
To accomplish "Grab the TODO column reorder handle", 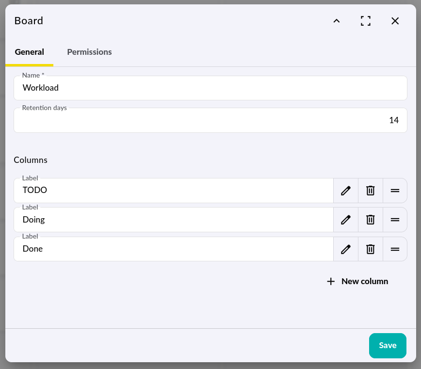I will click(395, 191).
